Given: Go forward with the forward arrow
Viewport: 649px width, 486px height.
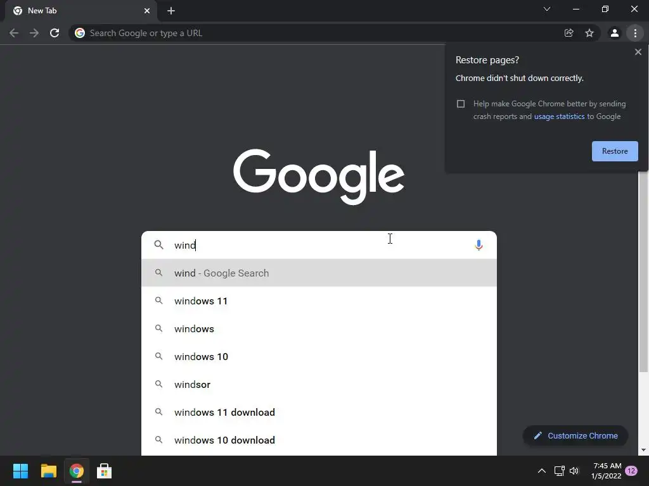Looking at the screenshot, I should [34, 33].
